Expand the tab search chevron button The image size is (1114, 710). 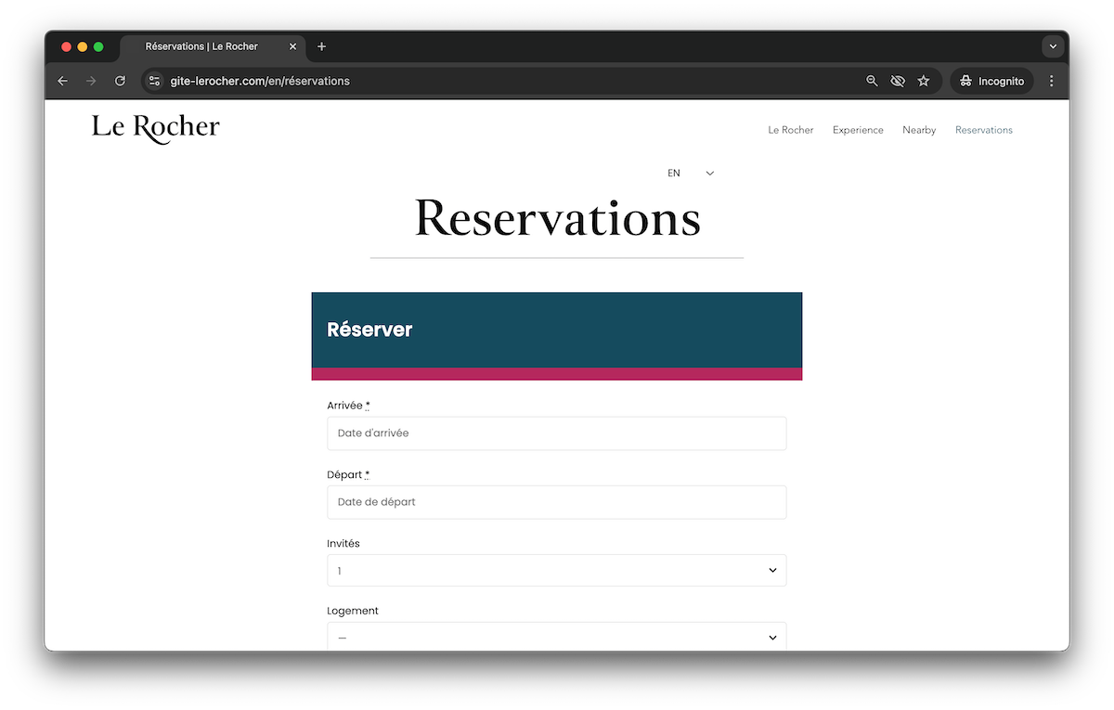click(1052, 46)
